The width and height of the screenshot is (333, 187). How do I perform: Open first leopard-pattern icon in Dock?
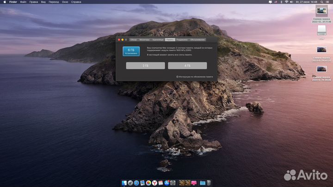click(182, 183)
